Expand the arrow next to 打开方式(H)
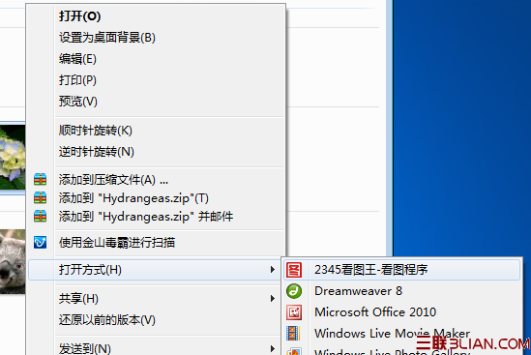 (x=273, y=270)
